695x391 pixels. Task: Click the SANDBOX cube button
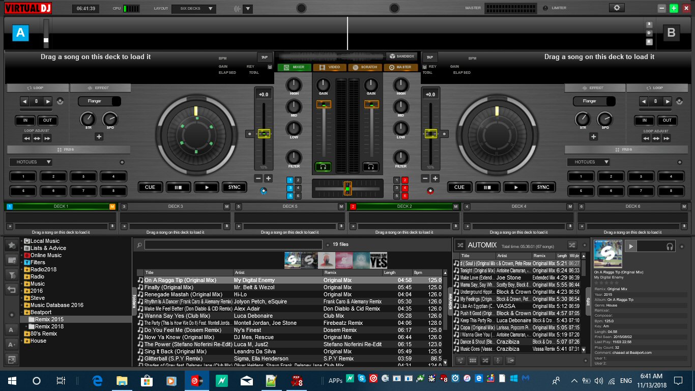click(401, 56)
